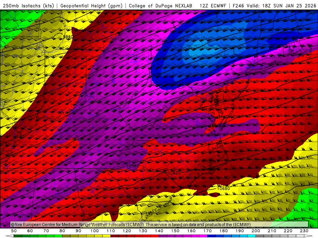The image size is (318, 238).
Task: Click the 140 kts color scale label
Action: click(x=159, y=231)
